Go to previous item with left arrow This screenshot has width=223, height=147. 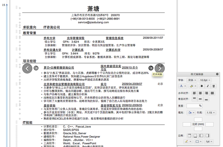point(27,69)
